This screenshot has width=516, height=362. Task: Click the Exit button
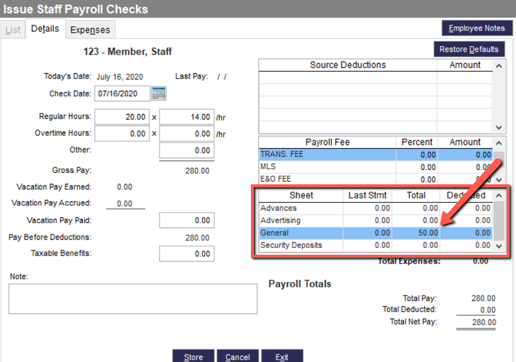tap(282, 357)
